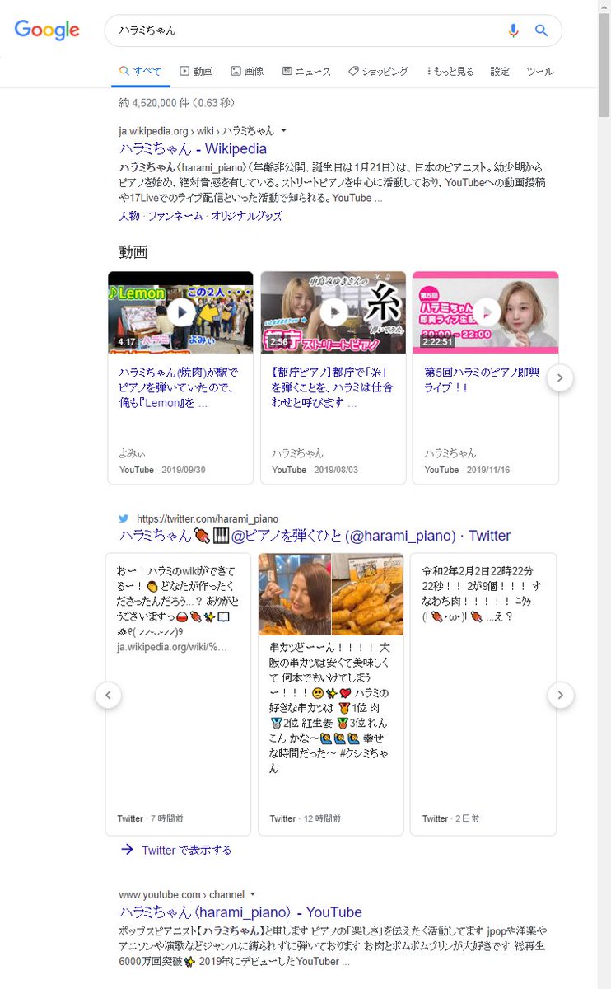Open the ツール search tools
Image resolution: width=611 pixels, height=989 pixels.
[540, 72]
